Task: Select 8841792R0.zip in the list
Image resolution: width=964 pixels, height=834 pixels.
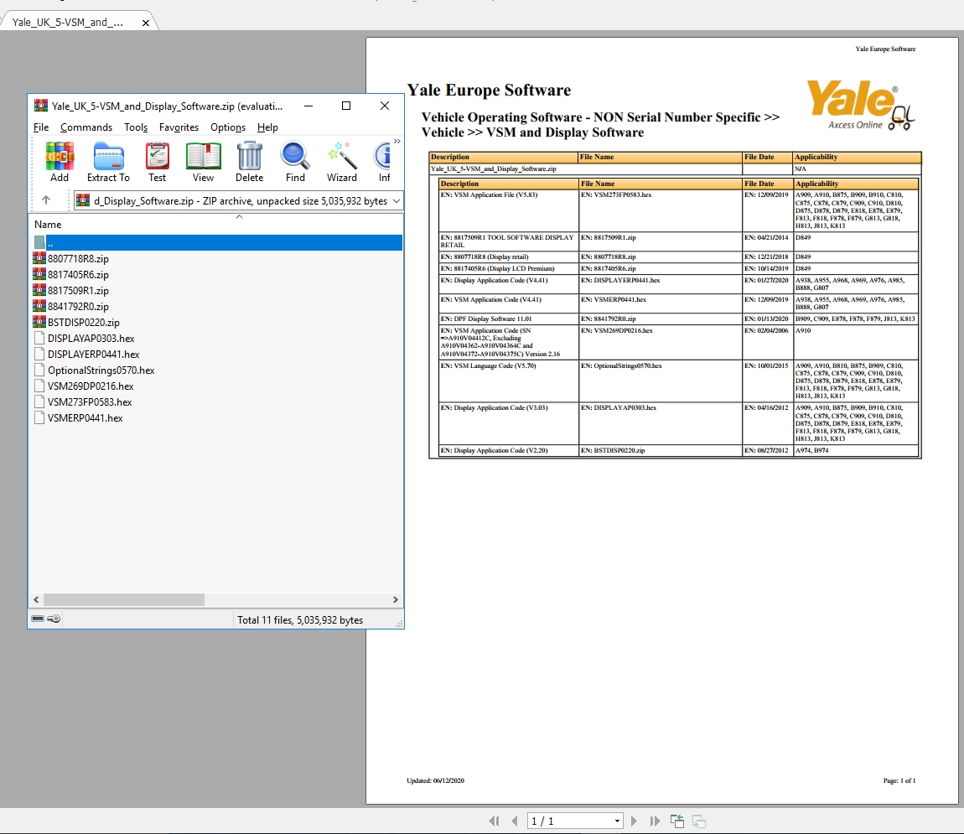Action: pos(78,307)
